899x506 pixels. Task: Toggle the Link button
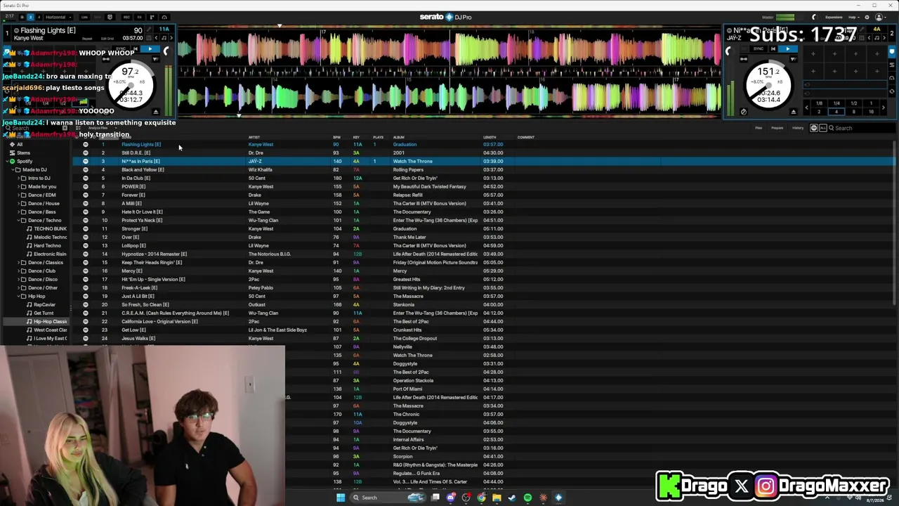tap(84, 17)
